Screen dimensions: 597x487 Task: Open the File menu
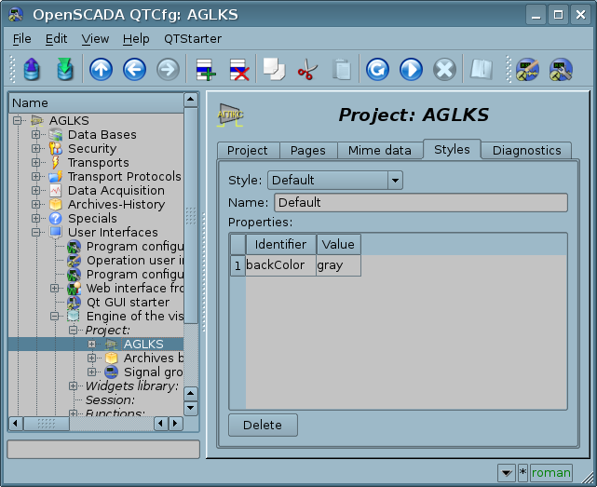point(21,38)
